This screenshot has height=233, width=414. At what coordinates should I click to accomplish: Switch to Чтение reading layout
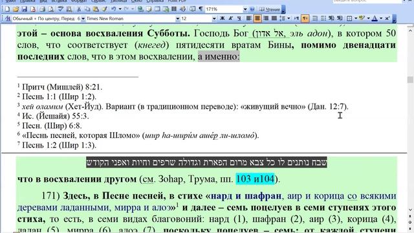(x=269, y=9)
